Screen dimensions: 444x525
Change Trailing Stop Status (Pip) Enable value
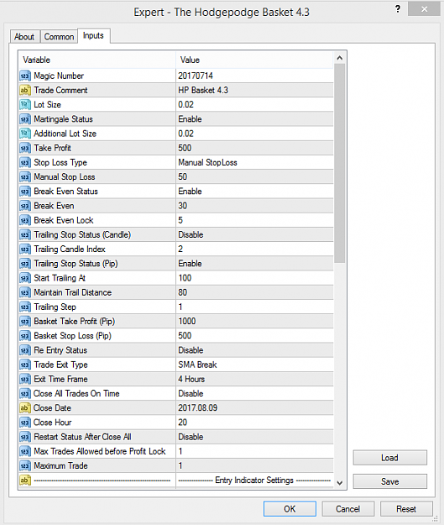point(254,264)
